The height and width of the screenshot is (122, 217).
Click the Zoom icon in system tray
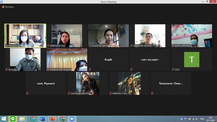181,119
